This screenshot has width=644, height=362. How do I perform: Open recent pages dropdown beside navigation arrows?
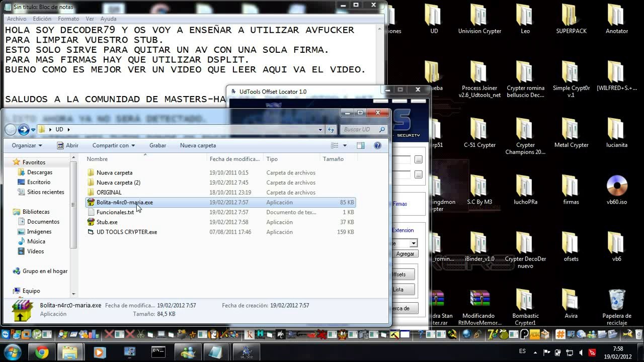pos(33,130)
